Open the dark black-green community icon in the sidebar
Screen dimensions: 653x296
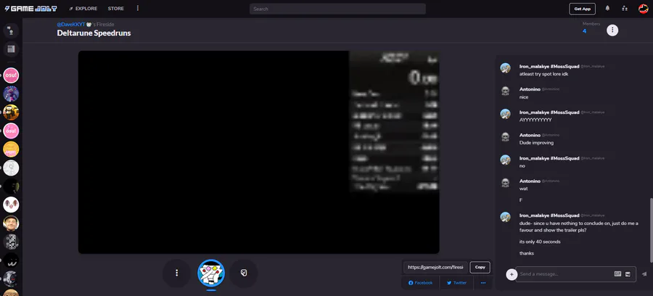coord(11,186)
